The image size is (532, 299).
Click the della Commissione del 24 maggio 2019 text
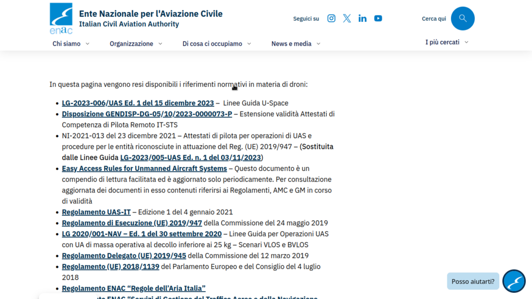[x=265, y=223]
